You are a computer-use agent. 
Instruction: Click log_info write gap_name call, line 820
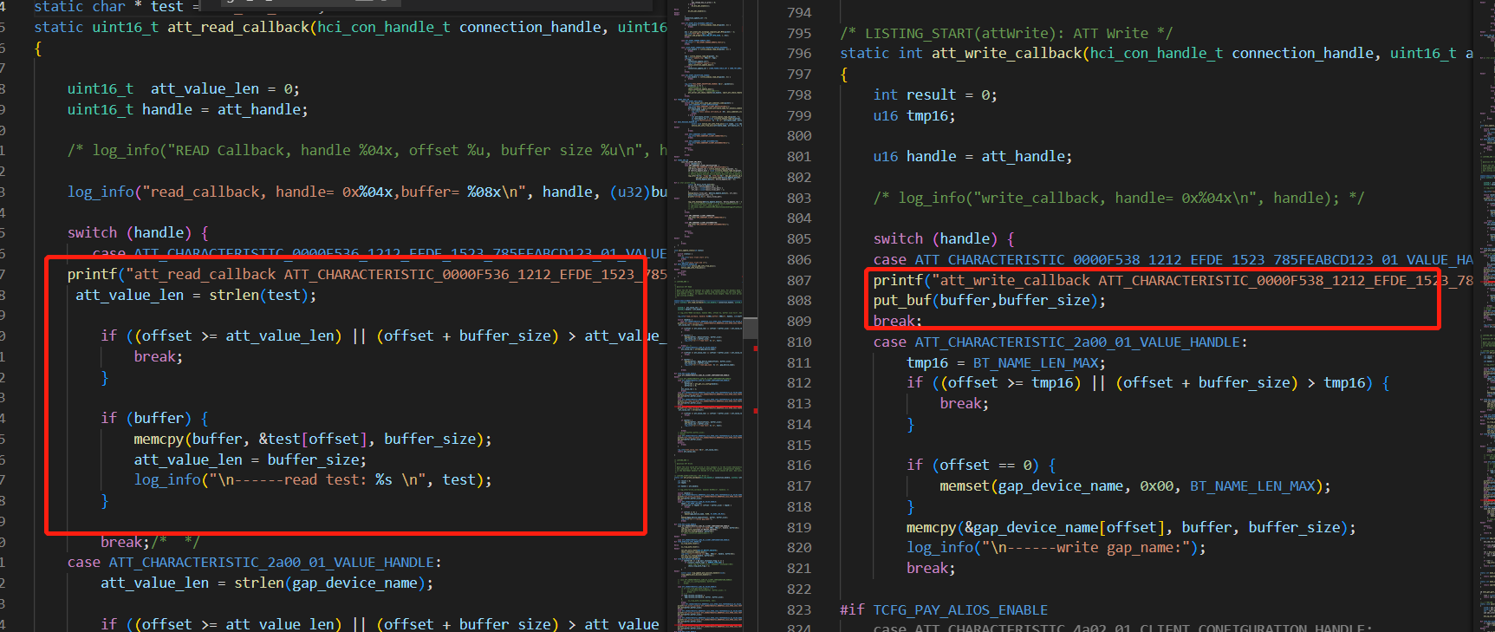pyautogui.click(x=1056, y=547)
